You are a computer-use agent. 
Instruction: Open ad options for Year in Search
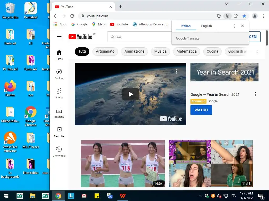pyautogui.click(x=255, y=94)
